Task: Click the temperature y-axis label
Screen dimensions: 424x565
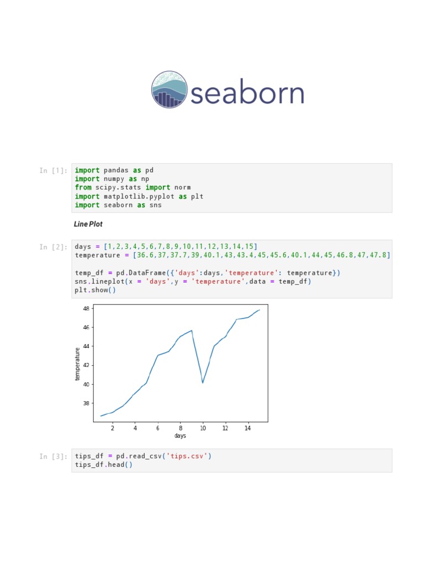Action: [x=77, y=364]
